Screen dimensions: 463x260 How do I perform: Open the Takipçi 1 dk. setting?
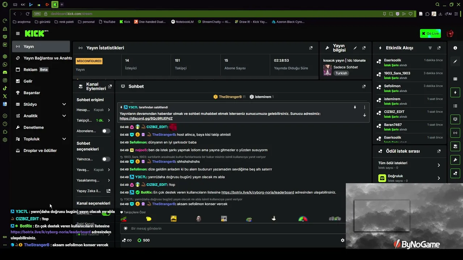[93, 120]
